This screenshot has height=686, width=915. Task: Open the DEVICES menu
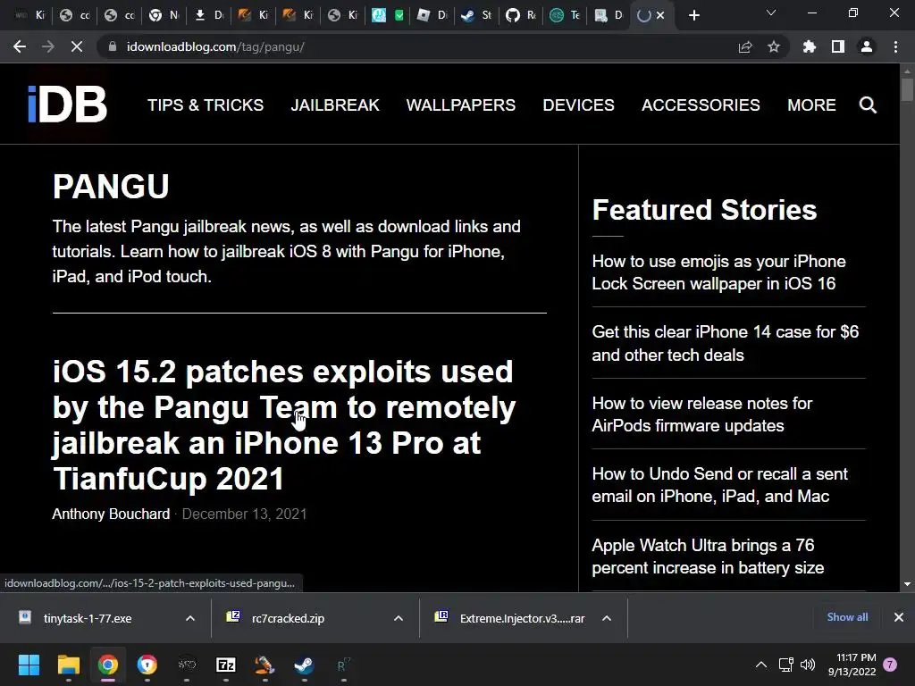pos(578,105)
